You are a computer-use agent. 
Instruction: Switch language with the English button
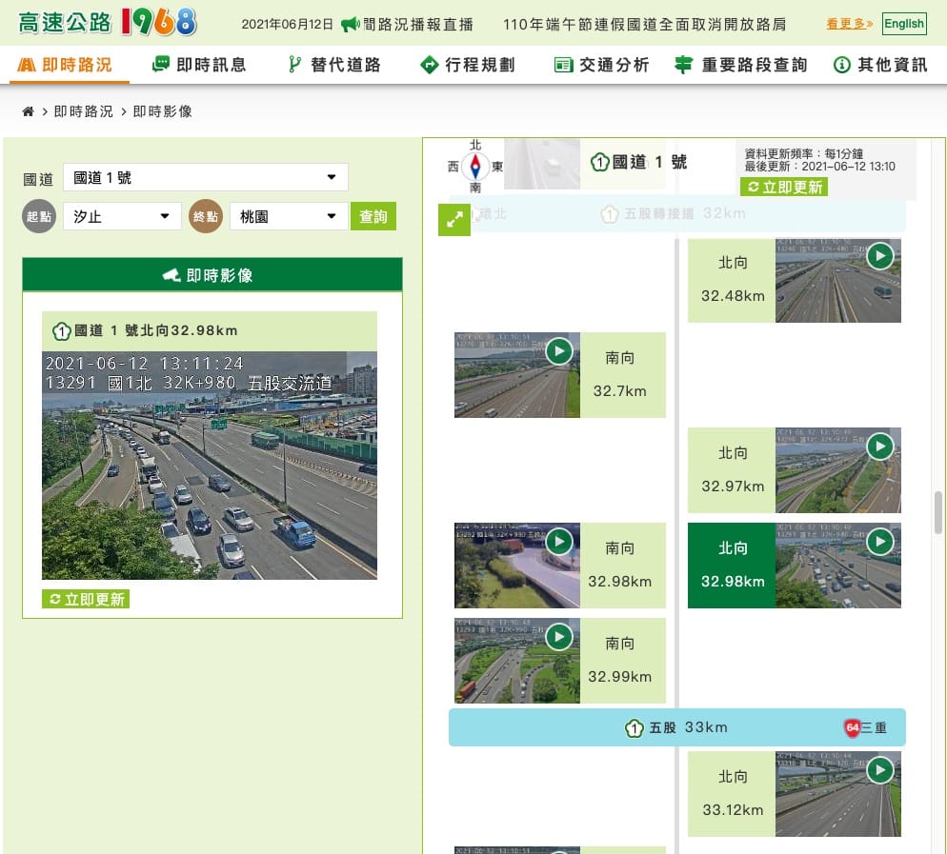pos(903,24)
